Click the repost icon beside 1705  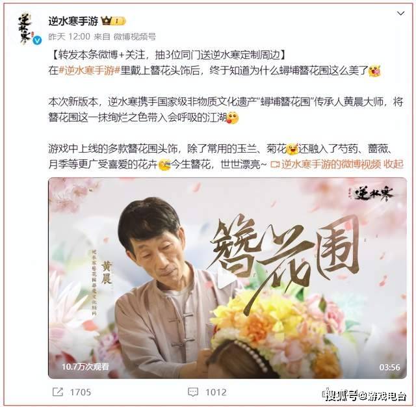(58, 392)
